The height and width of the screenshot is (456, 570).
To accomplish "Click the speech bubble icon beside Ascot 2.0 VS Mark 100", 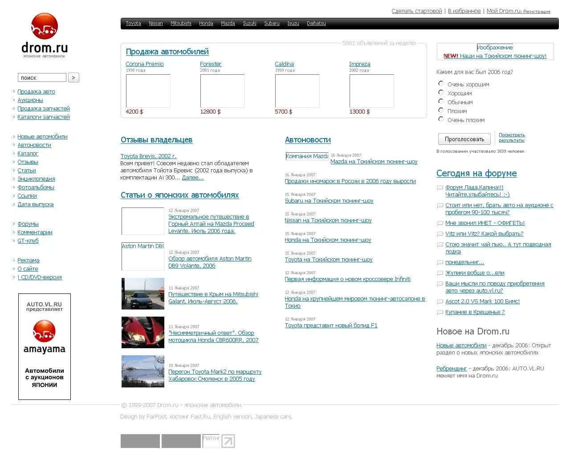I will tap(440, 301).
